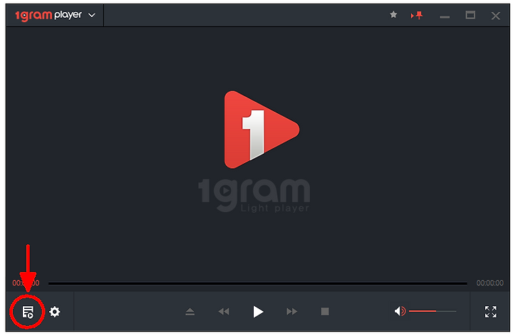Click the star favorites icon

coord(393,14)
